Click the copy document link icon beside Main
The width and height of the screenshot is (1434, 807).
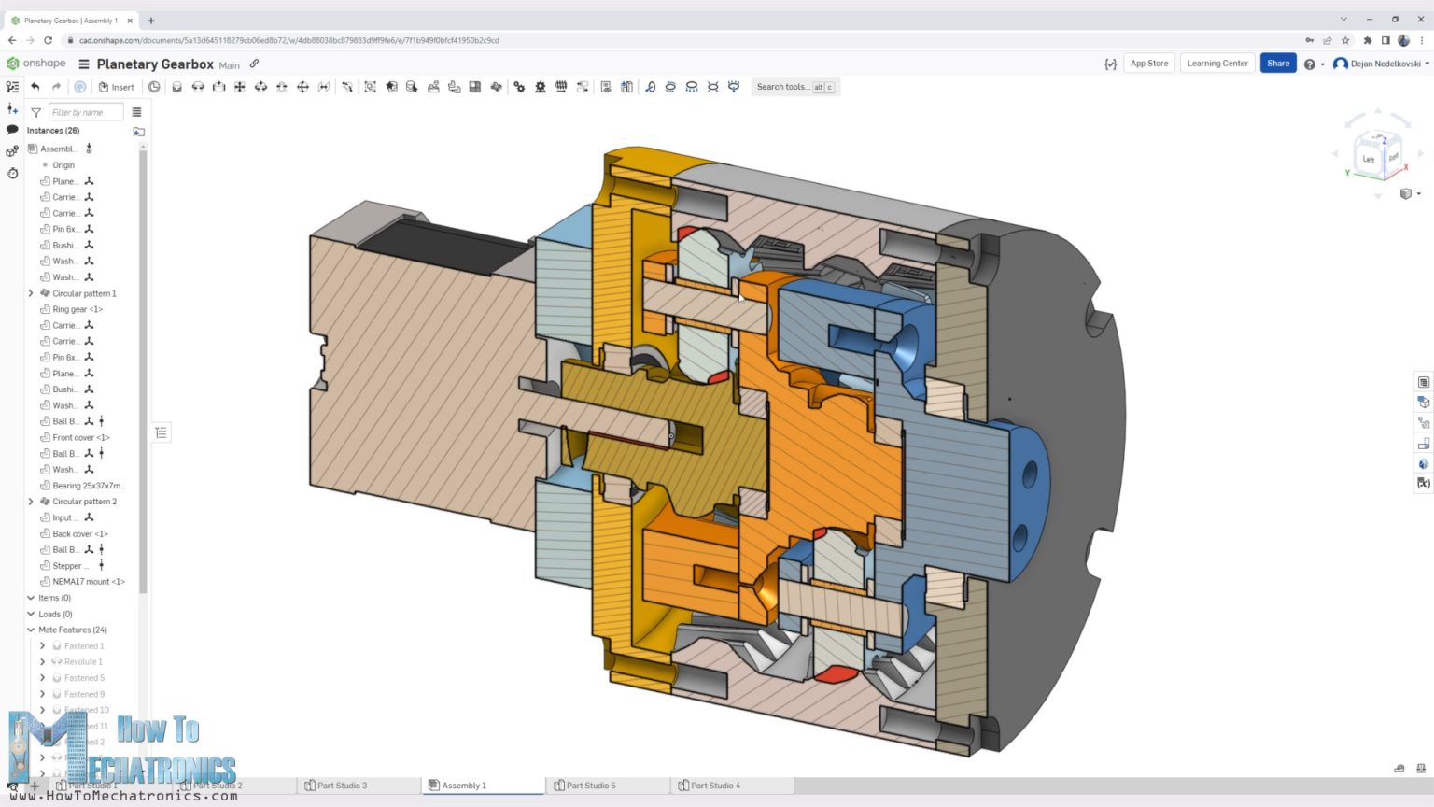pyautogui.click(x=254, y=64)
